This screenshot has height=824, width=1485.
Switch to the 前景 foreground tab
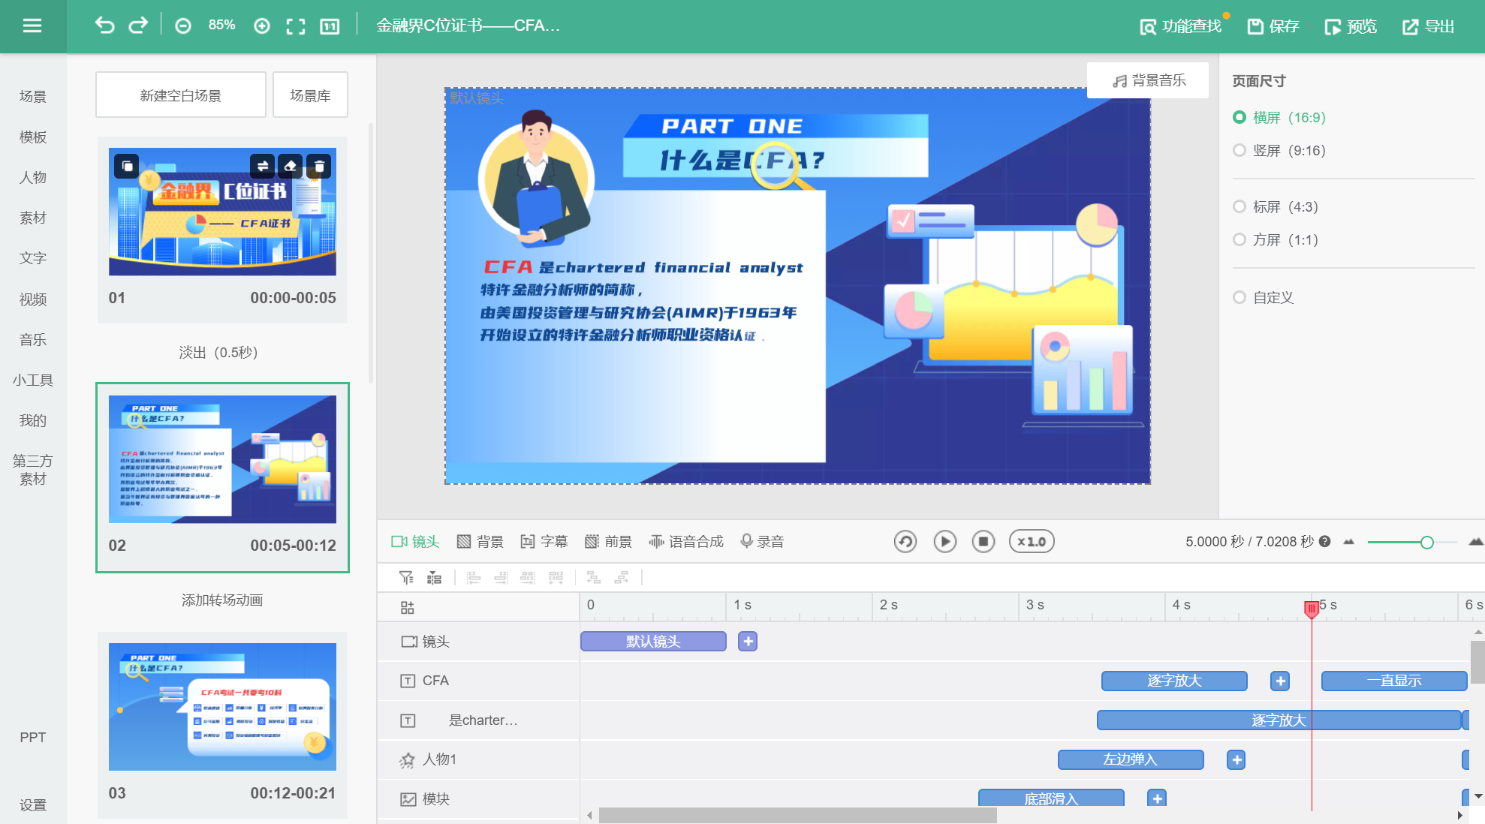coord(609,541)
